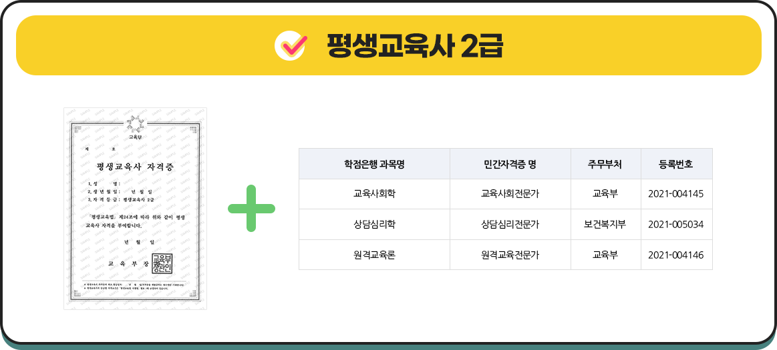Click the 상담심리전문가 certificate name
The width and height of the screenshot is (777, 350).
tap(510, 225)
